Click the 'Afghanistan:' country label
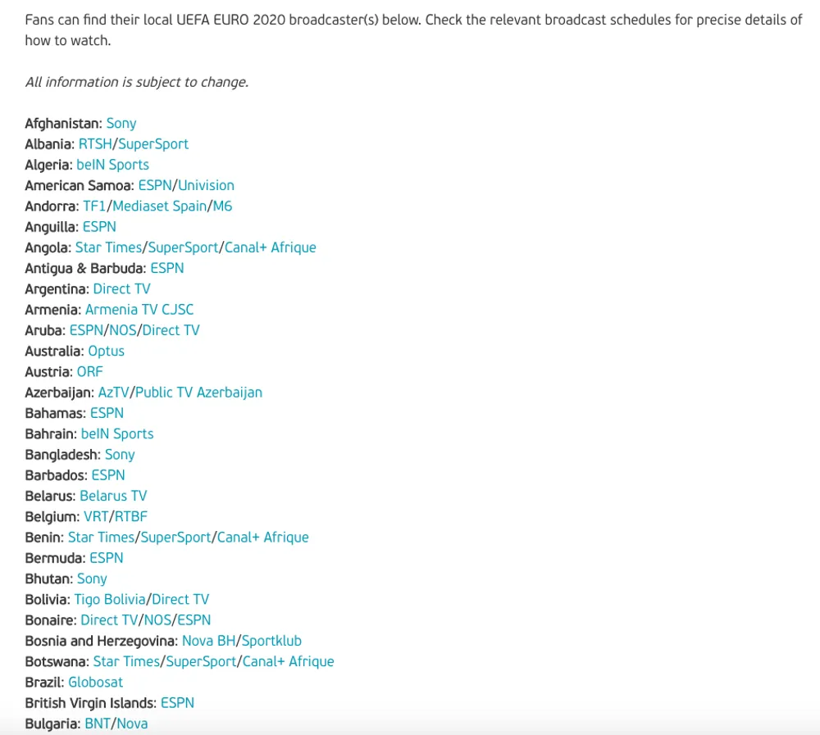The image size is (820, 735). coord(64,124)
